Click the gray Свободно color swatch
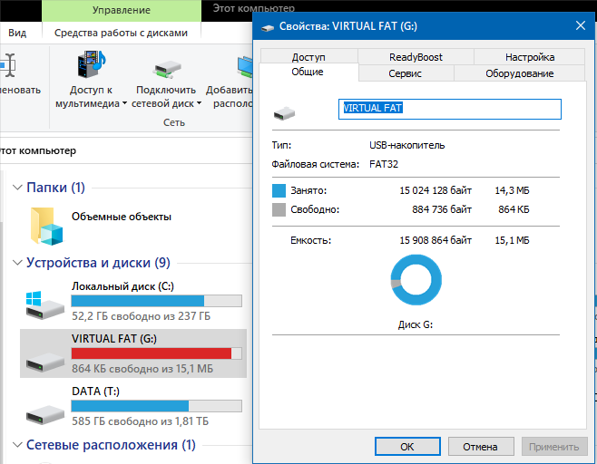The width and height of the screenshot is (597, 464). 279,209
